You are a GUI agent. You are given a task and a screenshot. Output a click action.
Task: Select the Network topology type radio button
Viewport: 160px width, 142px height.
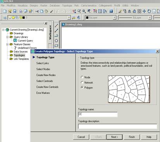coord(82,82)
